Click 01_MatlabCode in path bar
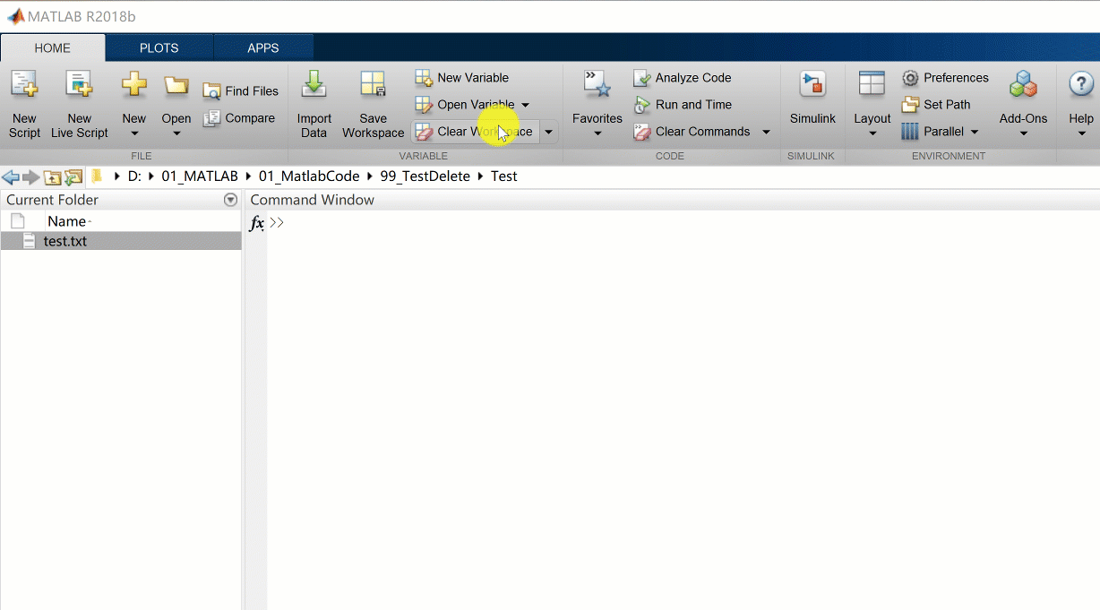This screenshot has height=610, width=1100. tap(309, 176)
